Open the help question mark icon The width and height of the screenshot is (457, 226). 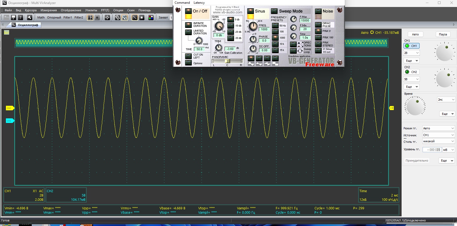coord(20,17)
